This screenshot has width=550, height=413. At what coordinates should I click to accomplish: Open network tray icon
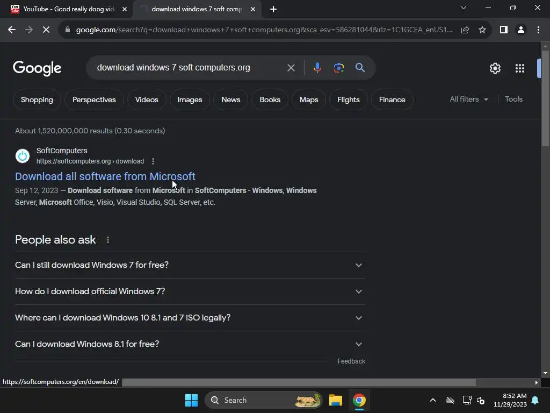click(467, 400)
